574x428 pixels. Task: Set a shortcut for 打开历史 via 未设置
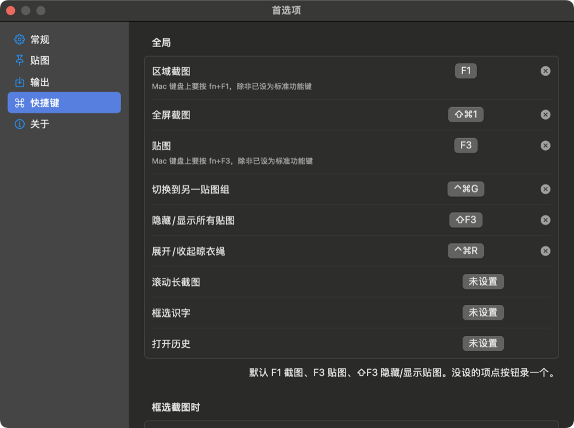(483, 344)
